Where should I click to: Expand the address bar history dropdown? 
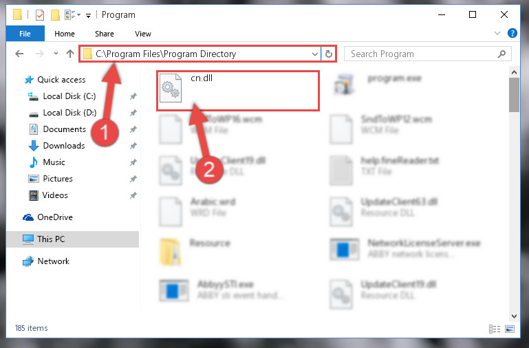click(315, 54)
